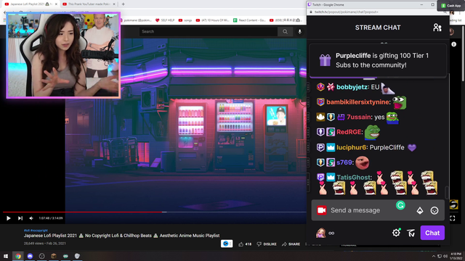
Task: Open the emote picker smiley
Action: tap(434, 210)
